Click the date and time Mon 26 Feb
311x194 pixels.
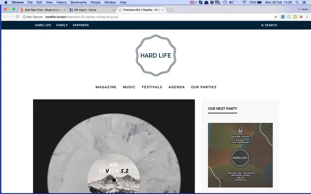point(278,2)
